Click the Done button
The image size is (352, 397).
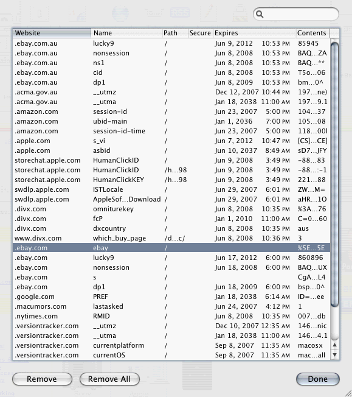click(x=317, y=379)
